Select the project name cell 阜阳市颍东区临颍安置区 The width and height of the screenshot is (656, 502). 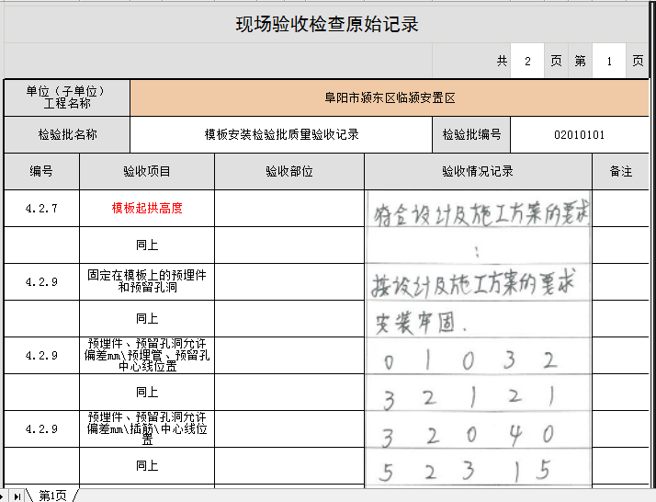tap(390, 97)
